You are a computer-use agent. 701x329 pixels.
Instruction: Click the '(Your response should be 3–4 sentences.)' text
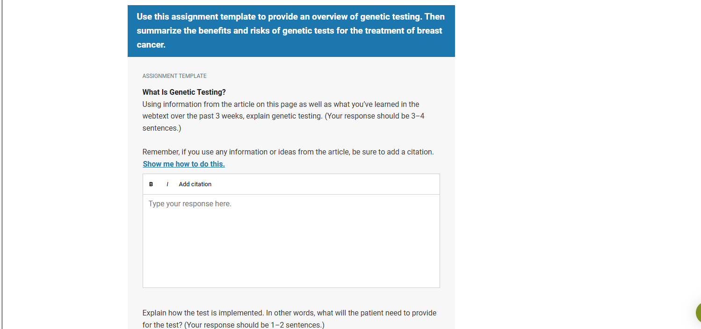[284, 122]
